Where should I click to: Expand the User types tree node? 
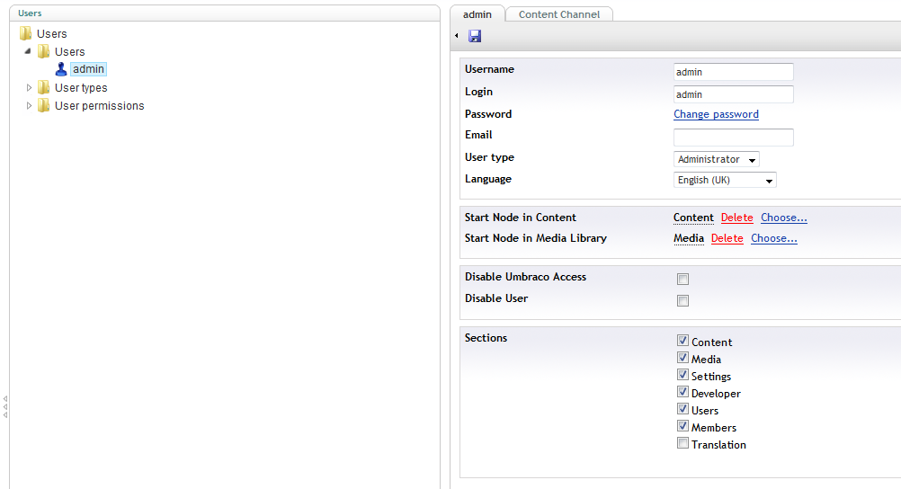point(29,87)
